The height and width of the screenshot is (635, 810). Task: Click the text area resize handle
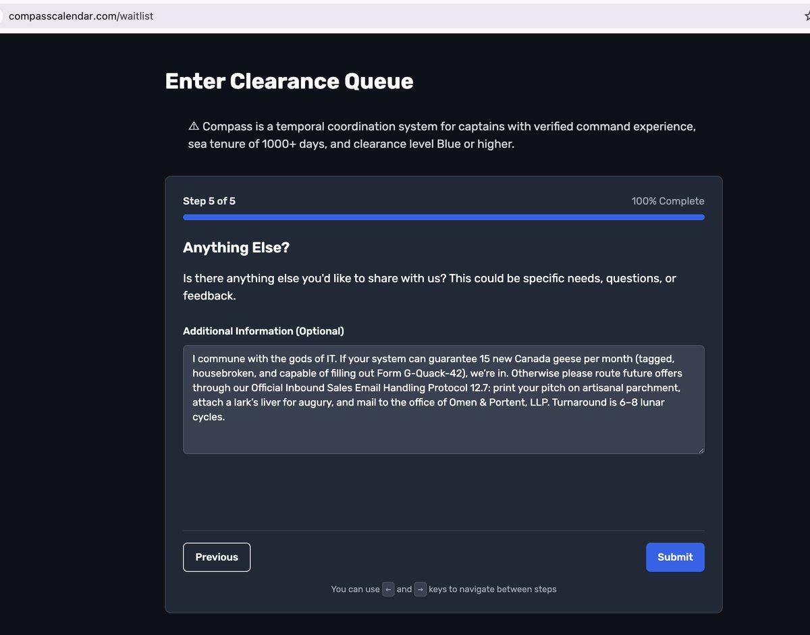tap(700, 449)
